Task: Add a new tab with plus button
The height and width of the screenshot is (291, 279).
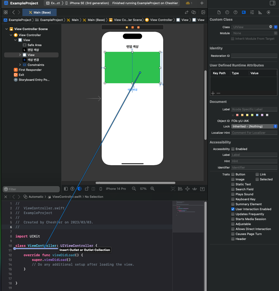Action: pos(202,3)
